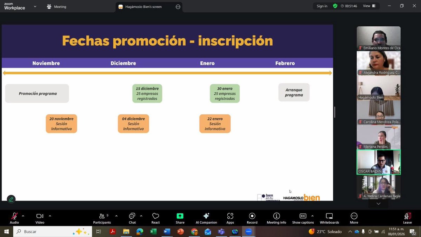Open the green encryption shield info

coord(335,6)
